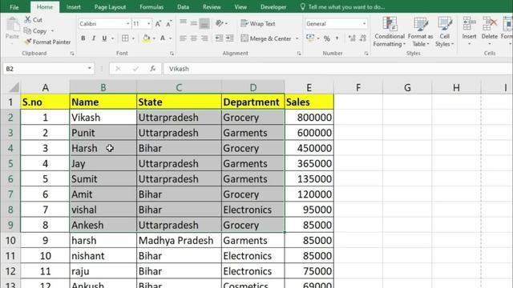Align text left
The height and width of the screenshot is (288, 513).
click(x=184, y=38)
